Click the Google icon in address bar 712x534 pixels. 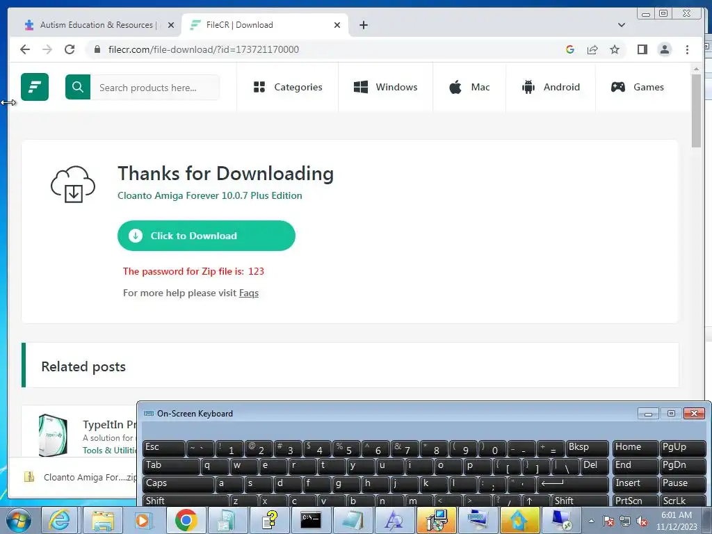click(x=570, y=49)
